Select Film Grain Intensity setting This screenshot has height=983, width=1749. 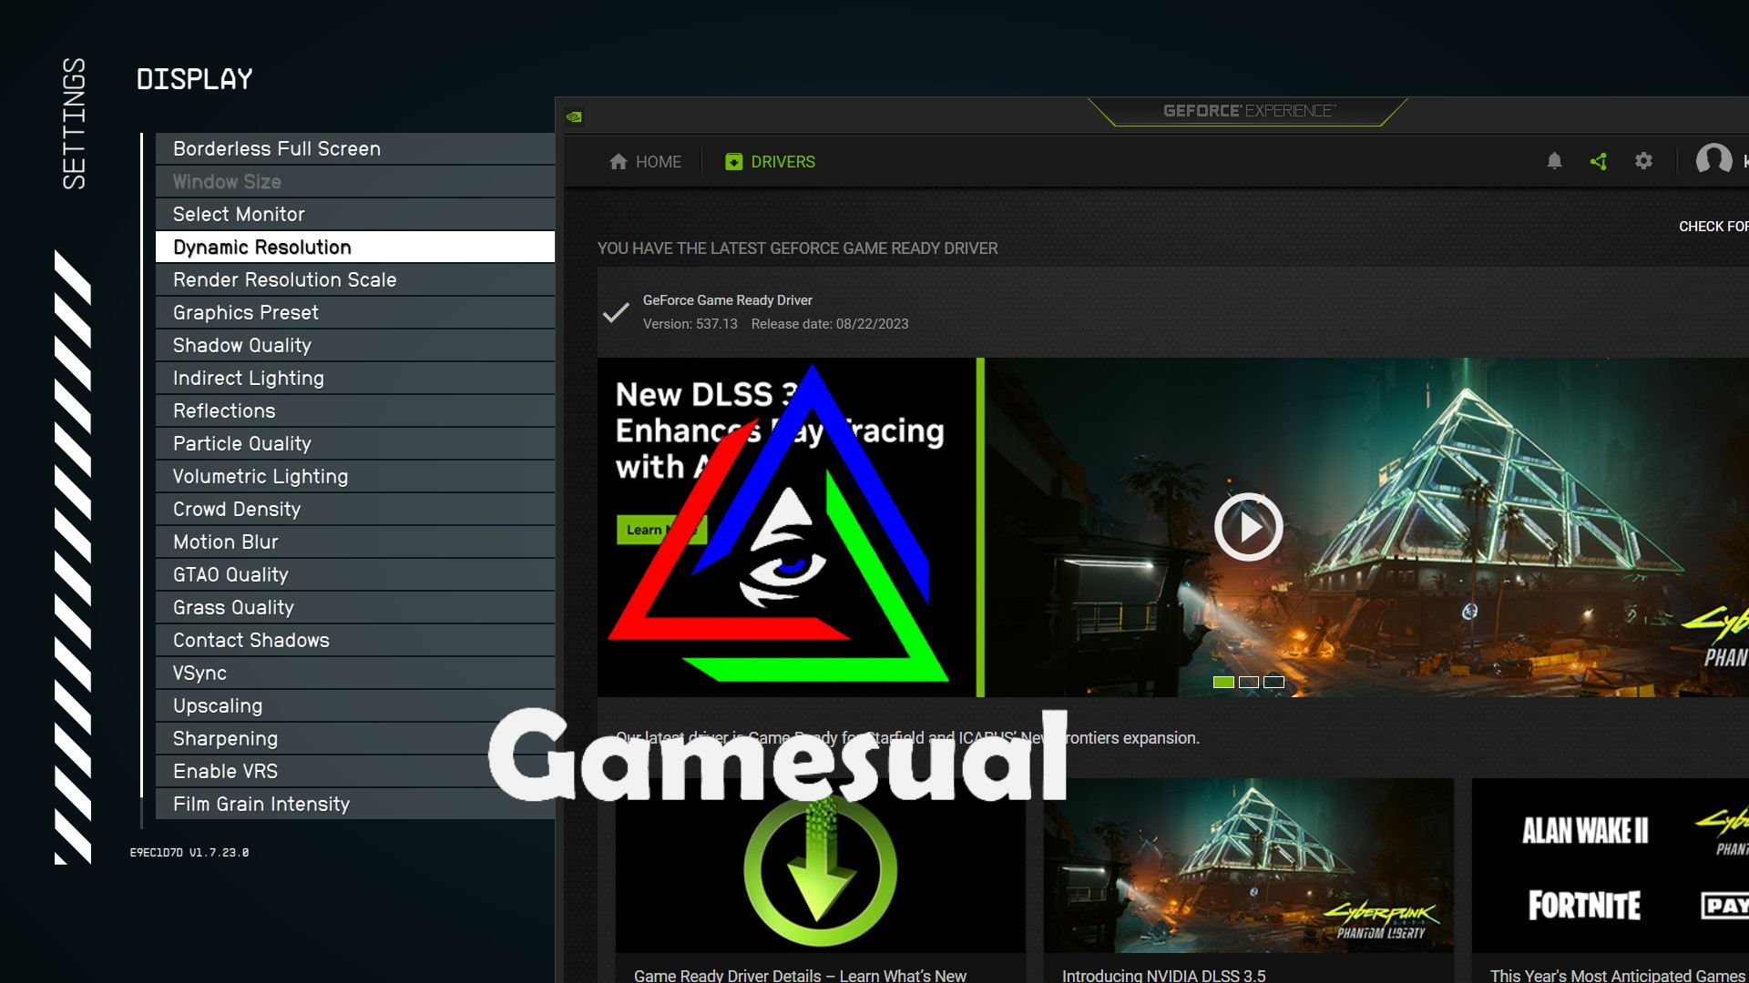pyautogui.click(x=355, y=805)
